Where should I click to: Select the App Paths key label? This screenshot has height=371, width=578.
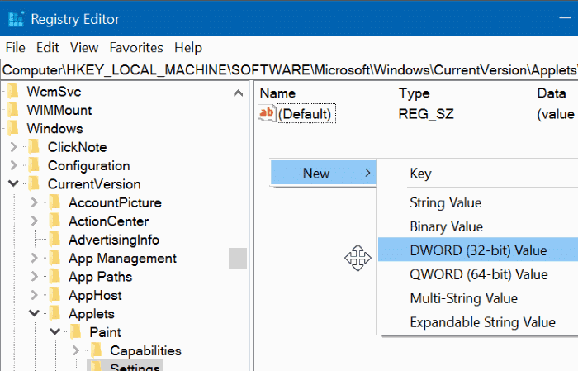coord(100,277)
